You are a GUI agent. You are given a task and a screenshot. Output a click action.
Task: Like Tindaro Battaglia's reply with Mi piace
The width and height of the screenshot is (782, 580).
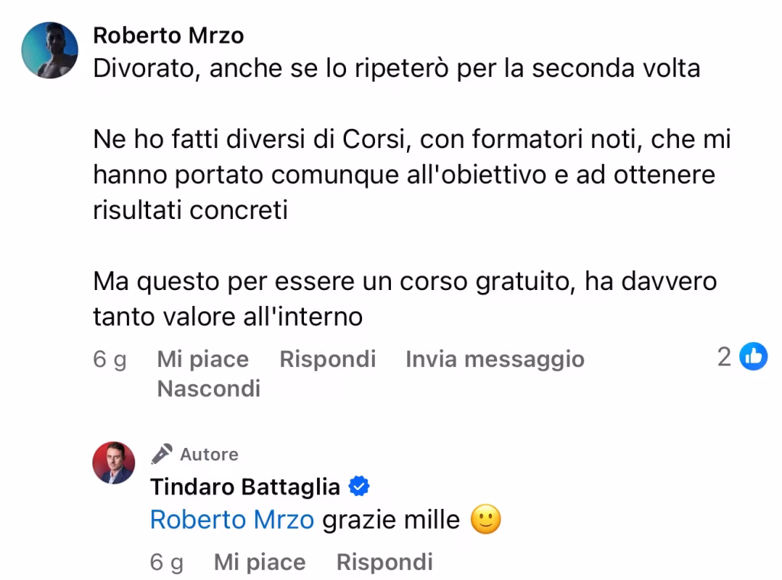260,562
